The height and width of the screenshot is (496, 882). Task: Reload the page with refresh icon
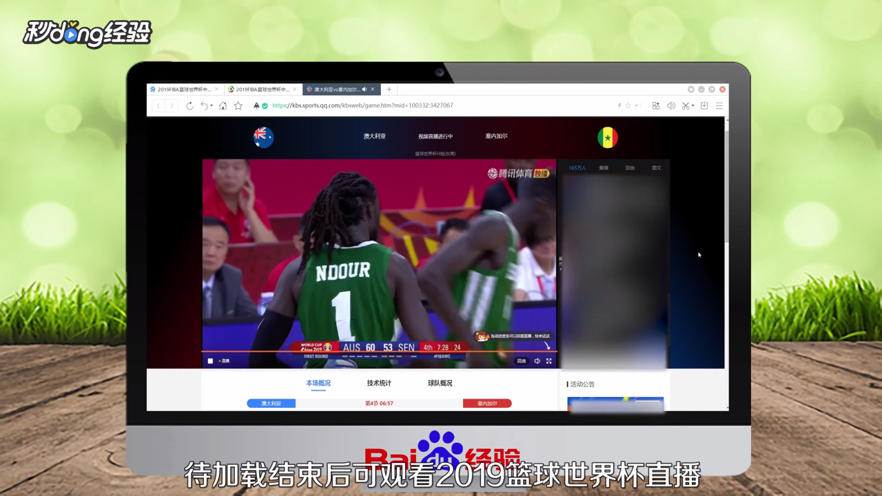[189, 105]
